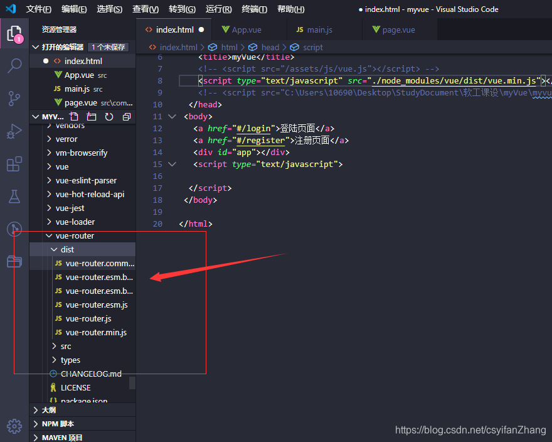Fold the script element at line 15
The height and width of the screenshot is (442, 552).
pyautogui.click(x=172, y=164)
